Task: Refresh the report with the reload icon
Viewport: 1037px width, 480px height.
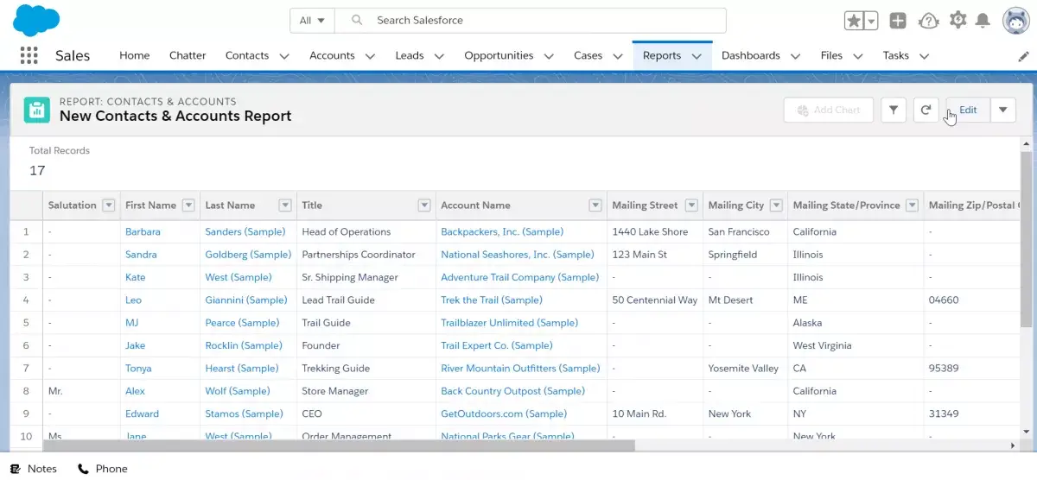Action: [x=926, y=110]
